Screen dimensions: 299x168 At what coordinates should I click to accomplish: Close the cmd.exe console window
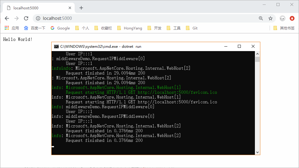tap(253, 47)
